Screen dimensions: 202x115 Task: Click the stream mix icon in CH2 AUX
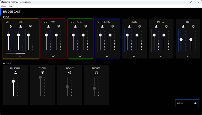tap(58, 26)
